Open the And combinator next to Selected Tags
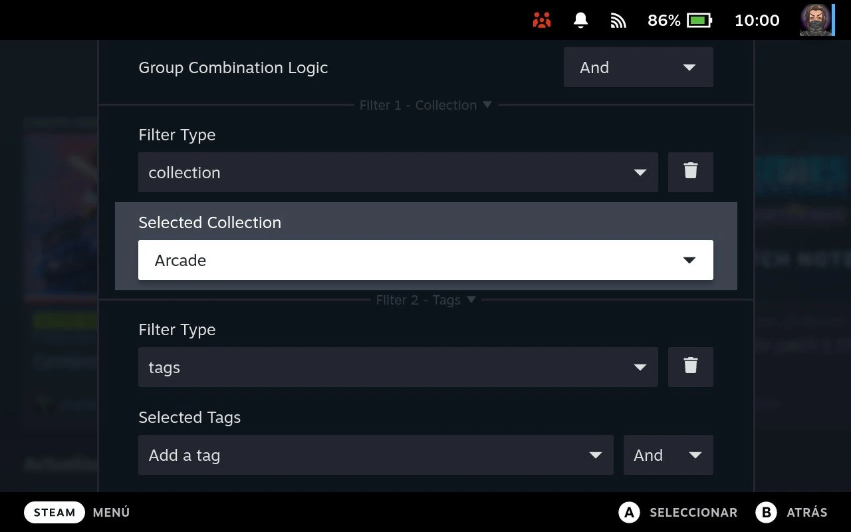851x532 pixels. 668,455
